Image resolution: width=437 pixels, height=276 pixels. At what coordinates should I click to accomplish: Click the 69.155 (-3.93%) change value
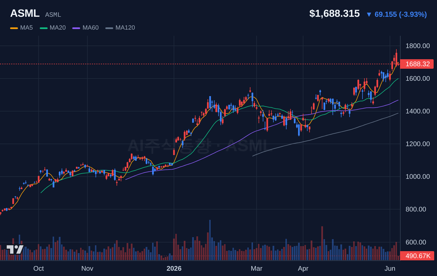[401, 14]
